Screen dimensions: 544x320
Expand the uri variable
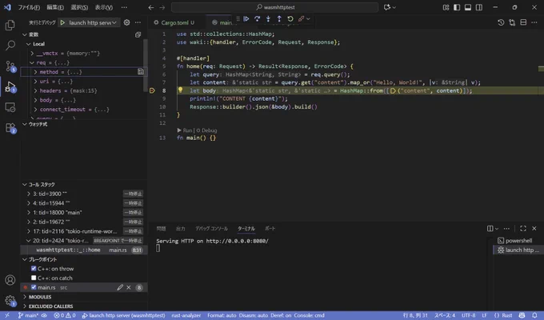point(35,82)
